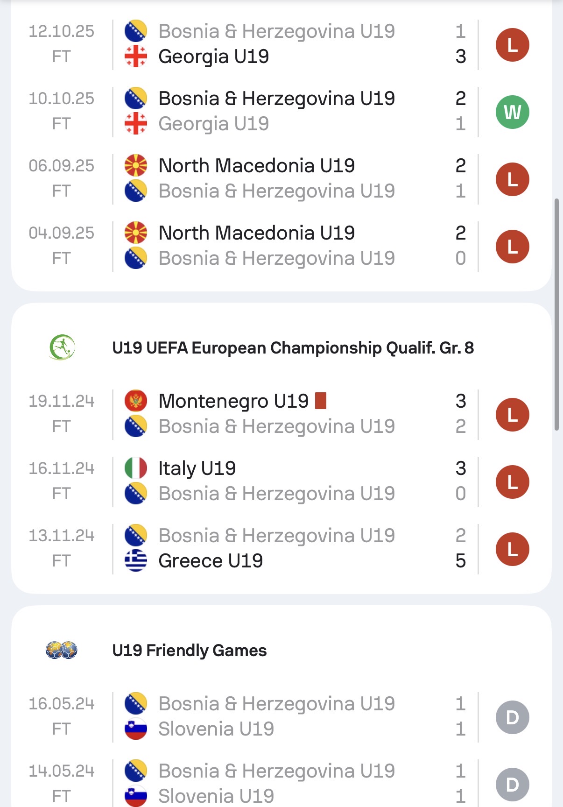This screenshot has height=807, width=563.
Task: Tap the green W result badge
Action: coord(512,112)
